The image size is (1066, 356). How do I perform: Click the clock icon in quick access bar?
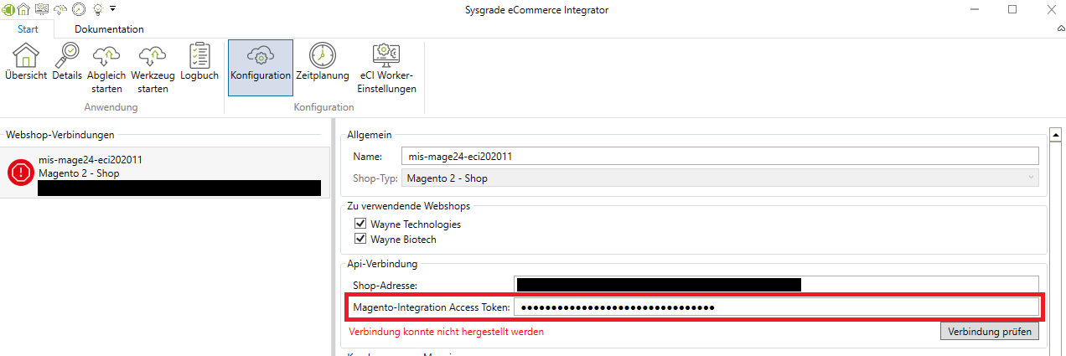(79, 9)
